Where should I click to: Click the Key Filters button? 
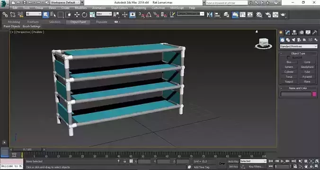tap(256, 167)
